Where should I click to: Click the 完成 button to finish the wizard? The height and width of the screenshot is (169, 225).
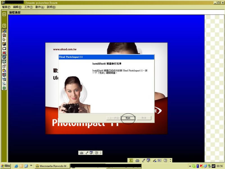coord(128,118)
